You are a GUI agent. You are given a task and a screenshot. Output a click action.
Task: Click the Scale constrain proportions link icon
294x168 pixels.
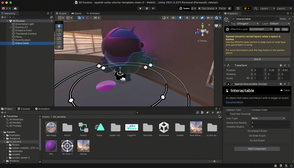pyautogui.click(x=248, y=78)
